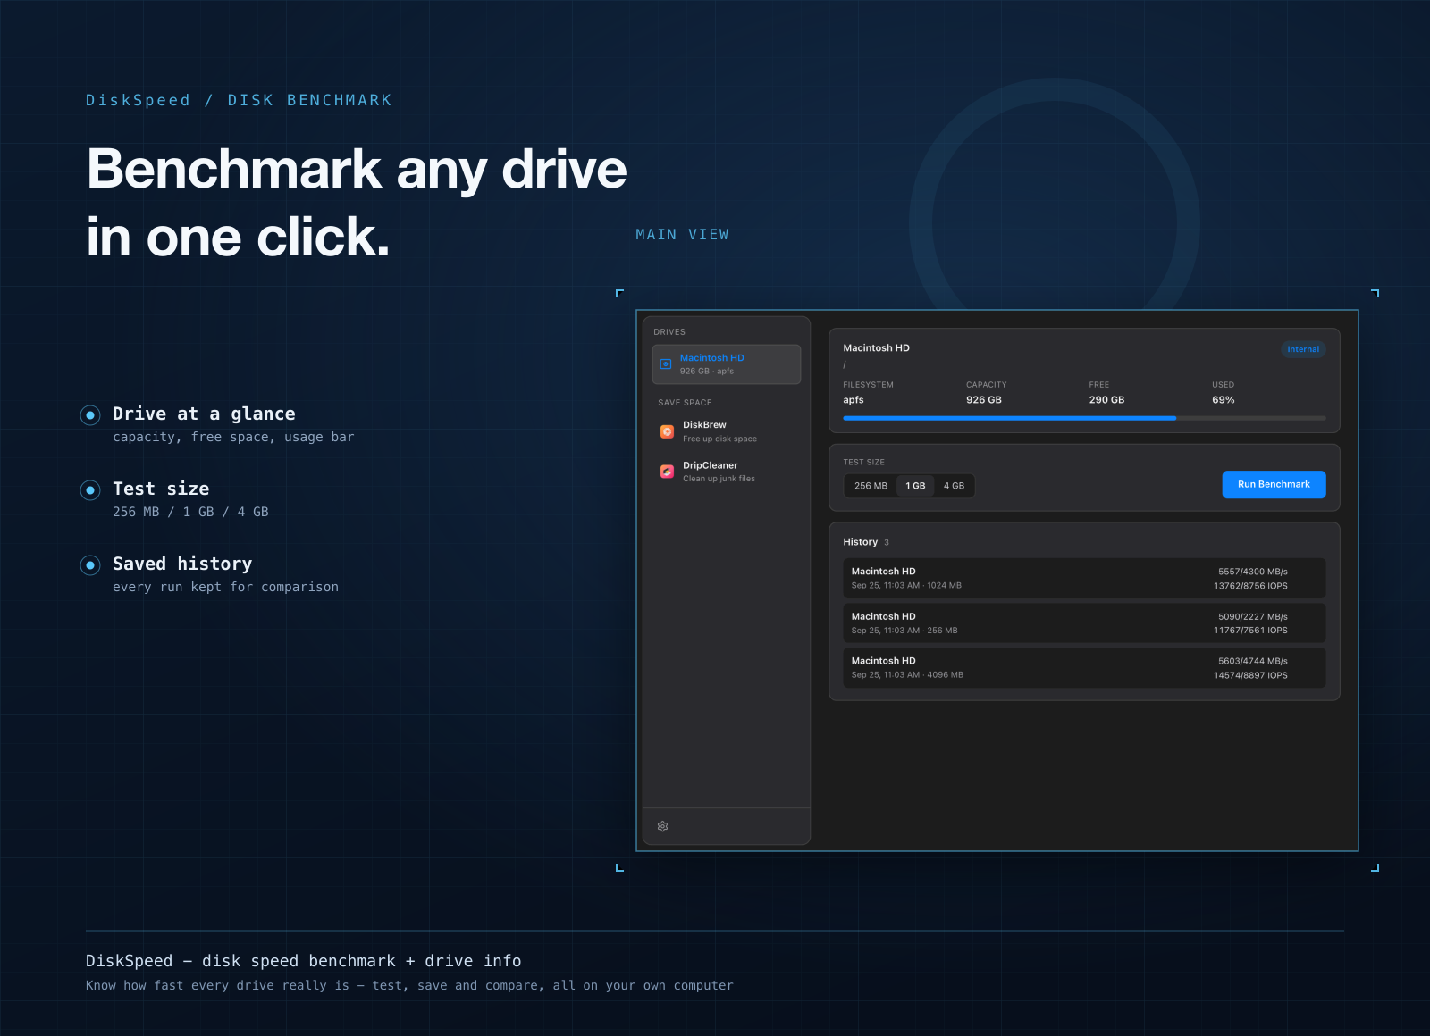Click the History section heading
Image resolution: width=1430 pixels, height=1036 pixels.
tap(860, 542)
